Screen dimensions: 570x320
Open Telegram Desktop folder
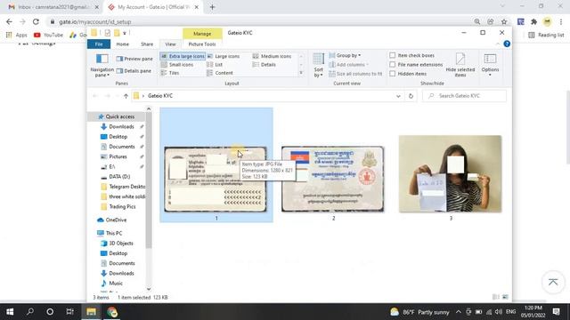[x=123, y=187]
